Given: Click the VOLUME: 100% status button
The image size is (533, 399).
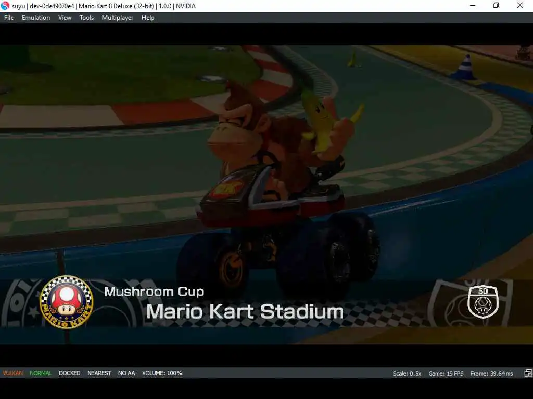Looking at the screenshot, I should tap(162, 373).
